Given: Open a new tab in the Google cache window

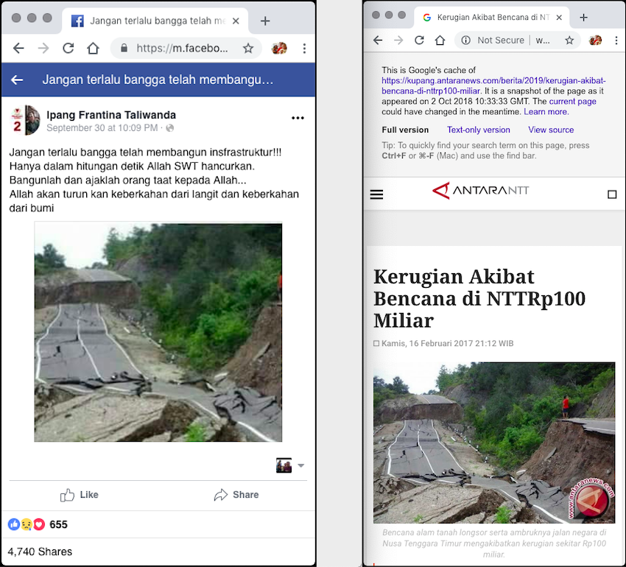Looking at the screenshot, I should [583, 17].
